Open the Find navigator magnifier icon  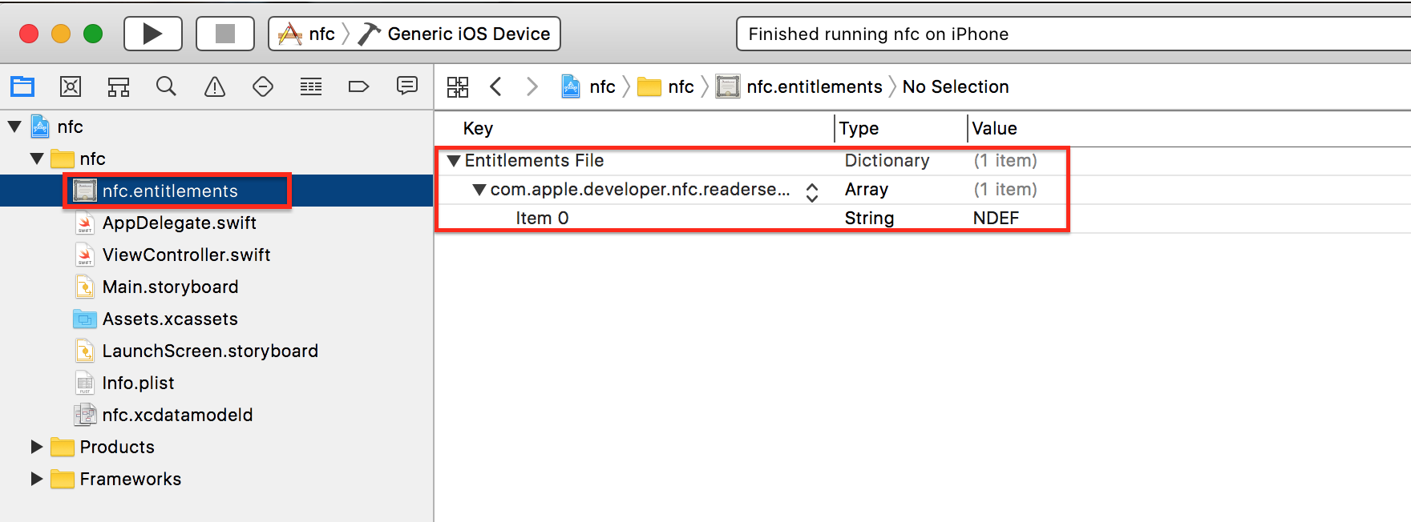166,86
